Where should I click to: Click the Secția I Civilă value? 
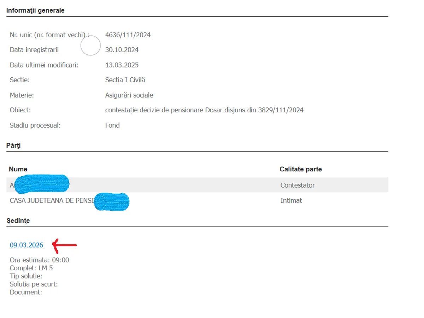[125, 80]
